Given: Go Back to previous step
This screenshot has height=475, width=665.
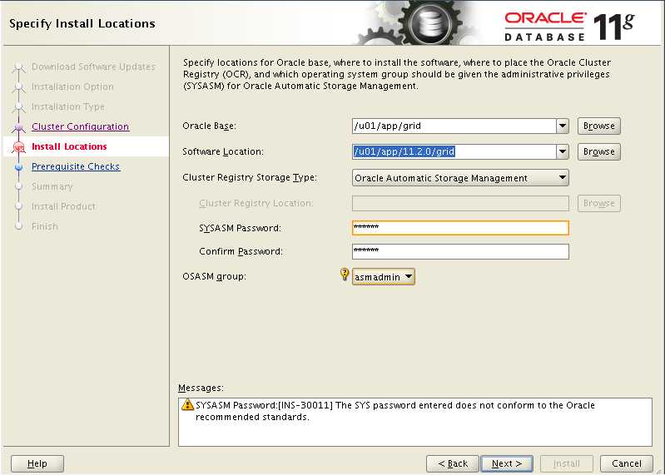Looking at the screenshot, I should tap(453, 463).
